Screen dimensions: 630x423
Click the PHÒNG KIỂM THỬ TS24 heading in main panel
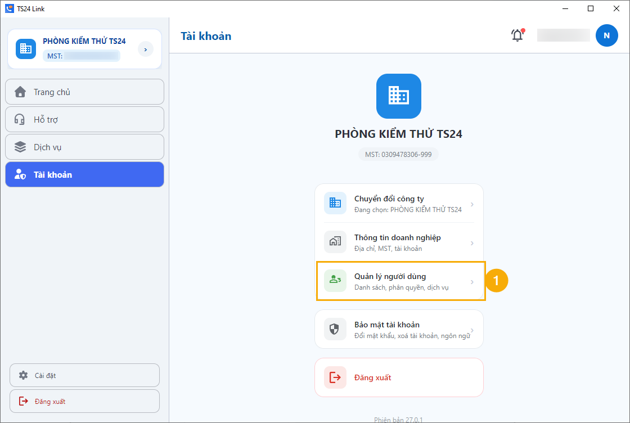point(399,134)
